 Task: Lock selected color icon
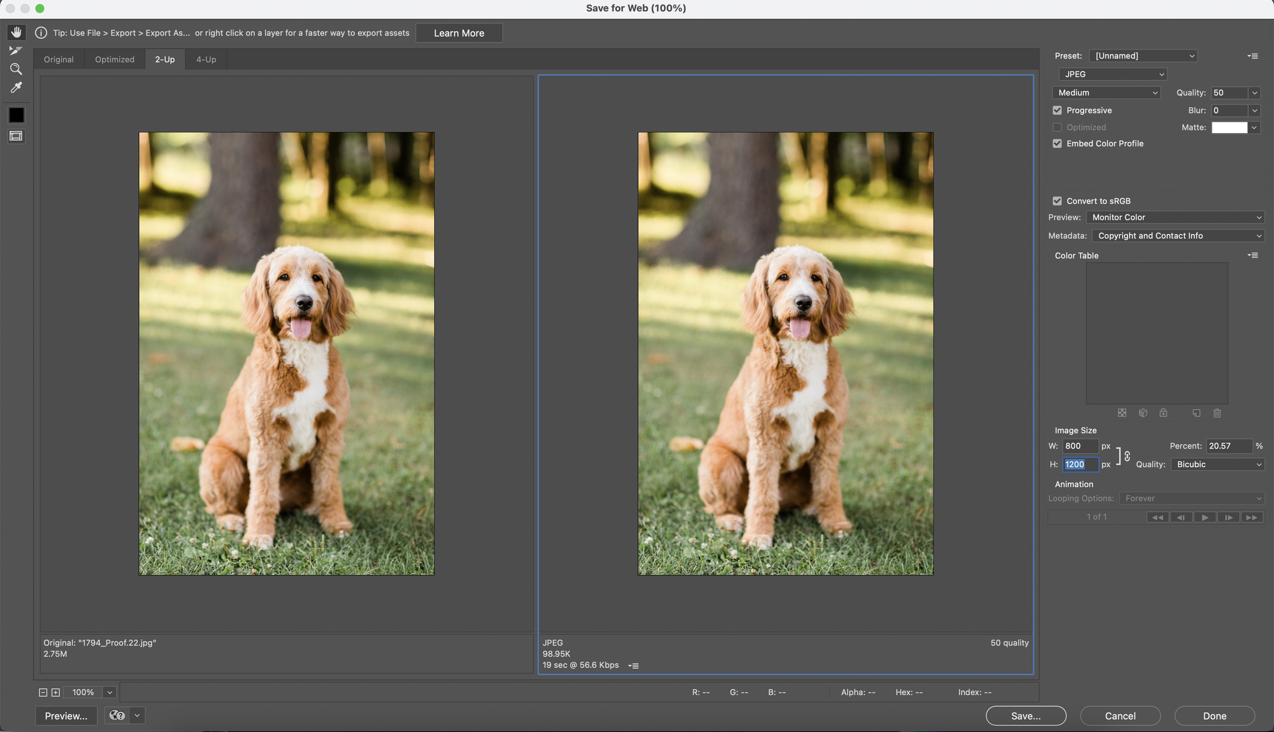click(1163, 413)
